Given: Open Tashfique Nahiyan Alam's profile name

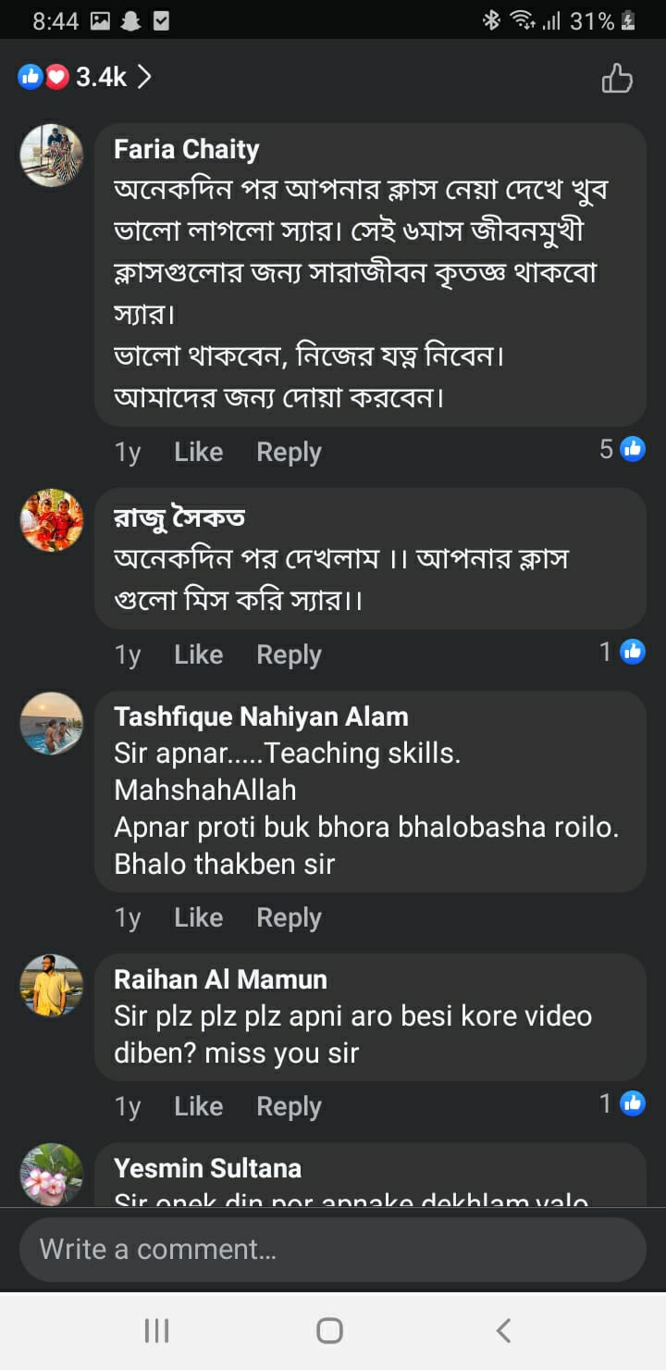Looking at the screenshot, I should point(261,716).
